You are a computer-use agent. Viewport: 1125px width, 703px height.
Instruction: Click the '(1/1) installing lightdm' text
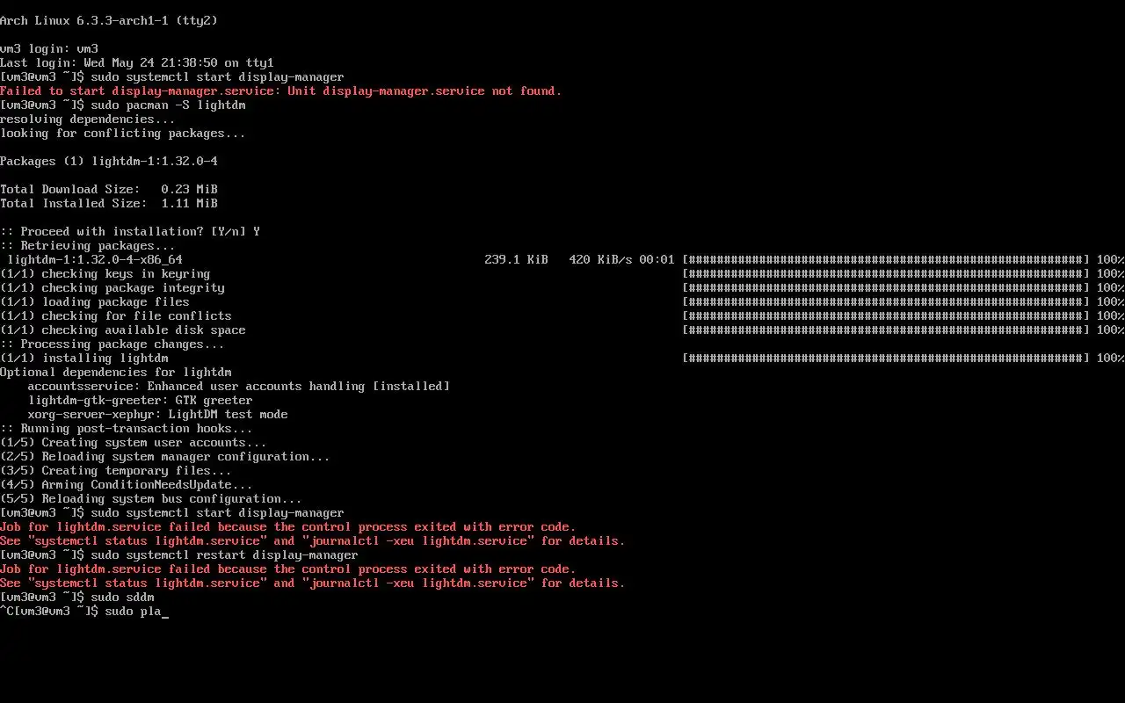84,358
